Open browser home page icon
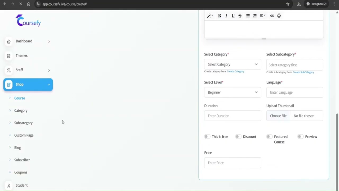This screenshot has width=339, height=191. (29, 4)
